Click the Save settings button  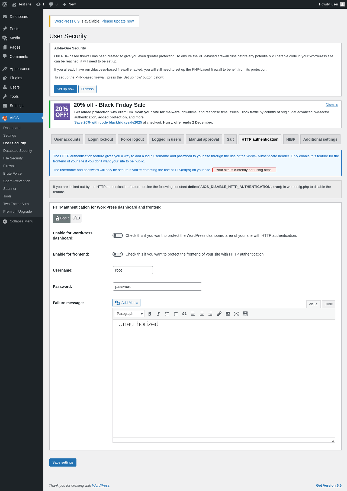pyautogui.click(x=63, y=462)
